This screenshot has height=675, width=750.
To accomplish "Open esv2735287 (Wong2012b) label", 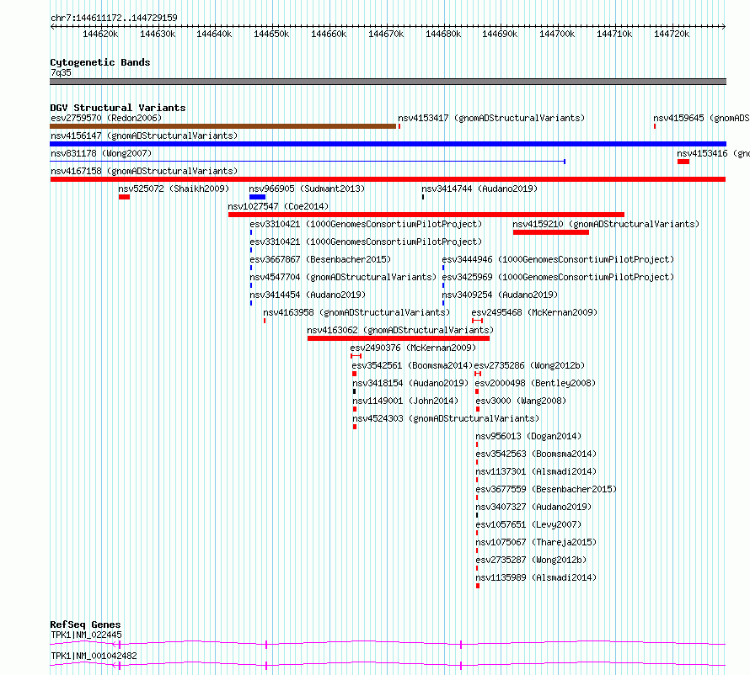I will point(531,560).
